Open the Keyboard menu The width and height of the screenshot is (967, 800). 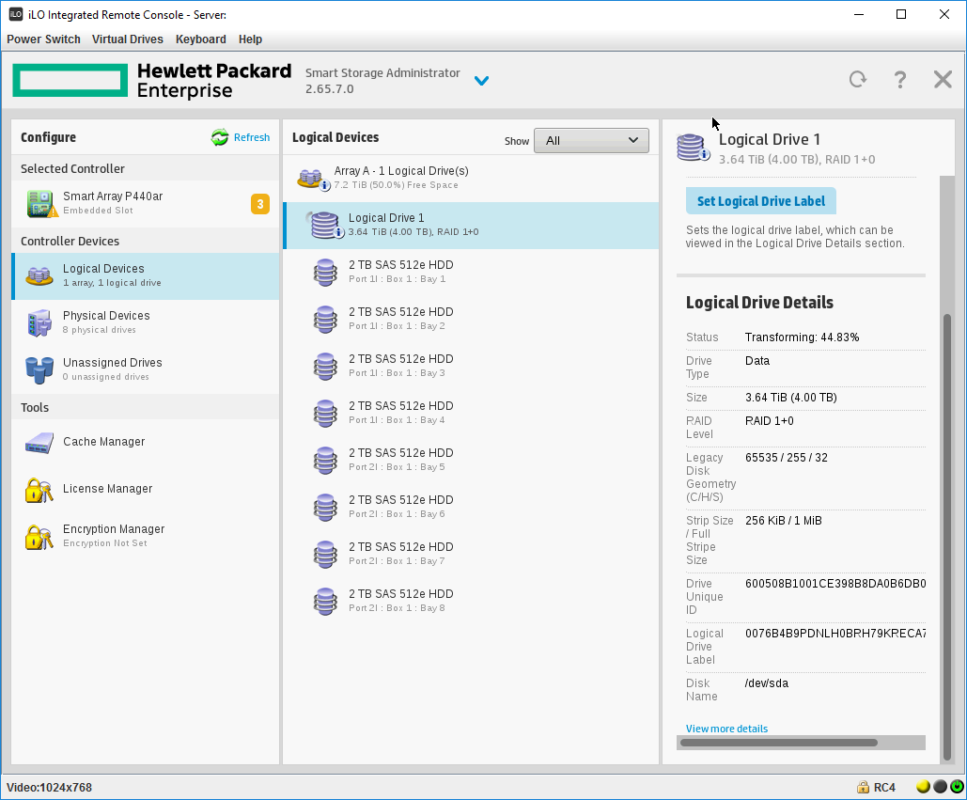click(x=201, y=39)
